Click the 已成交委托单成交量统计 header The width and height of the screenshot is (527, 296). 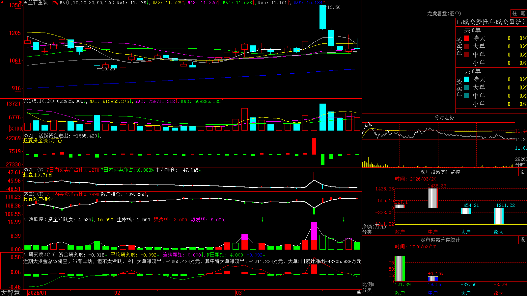tap(491, 22)
